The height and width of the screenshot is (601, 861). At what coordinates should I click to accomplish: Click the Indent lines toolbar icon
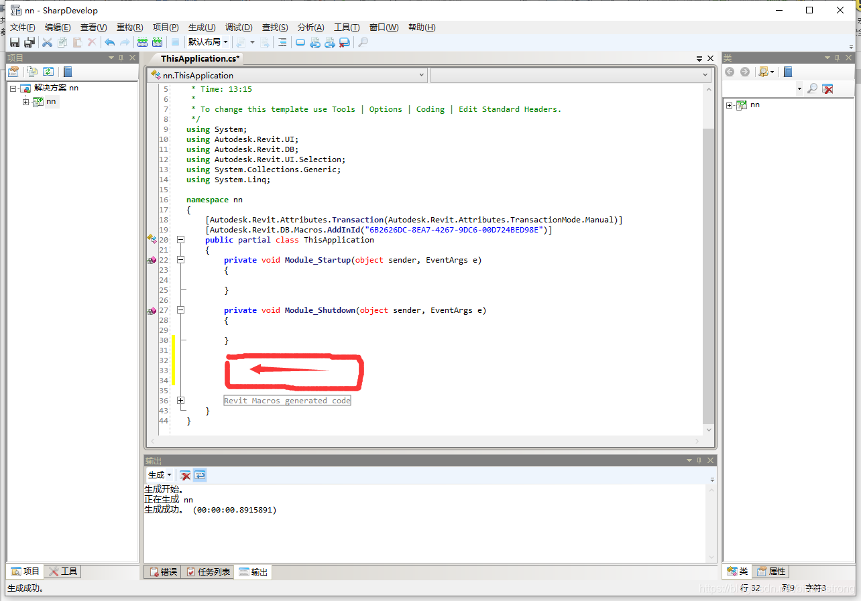tap(282, 42)
